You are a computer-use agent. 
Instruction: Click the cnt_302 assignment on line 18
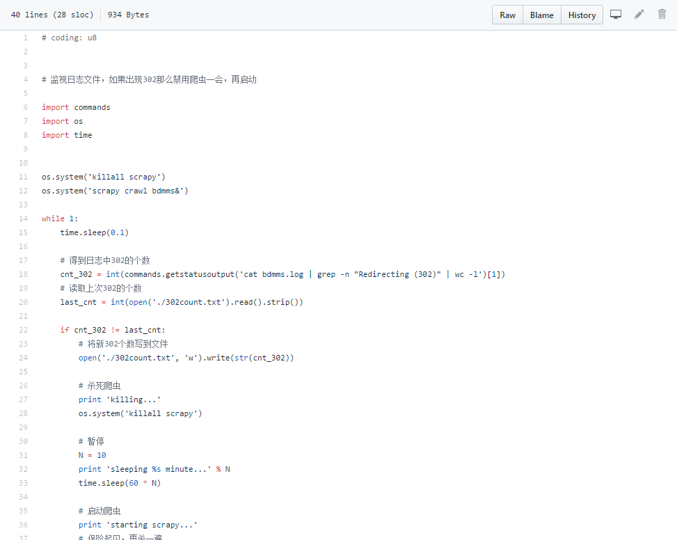[x=282, y=274]
